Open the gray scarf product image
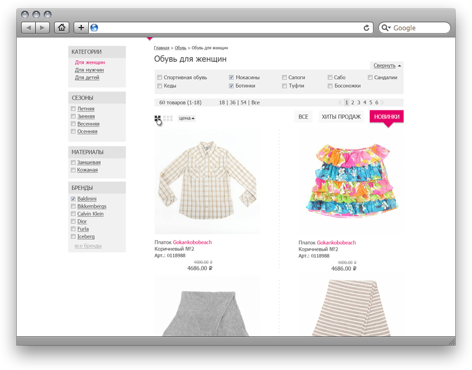Image resolution: width=472 pixels, height=370 pixels. [x=207, y=306]
